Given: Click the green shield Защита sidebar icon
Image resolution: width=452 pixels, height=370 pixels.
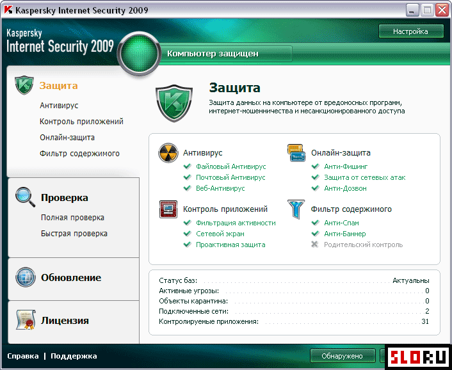Looking at the screenshot, I should [x=24, y=85].
